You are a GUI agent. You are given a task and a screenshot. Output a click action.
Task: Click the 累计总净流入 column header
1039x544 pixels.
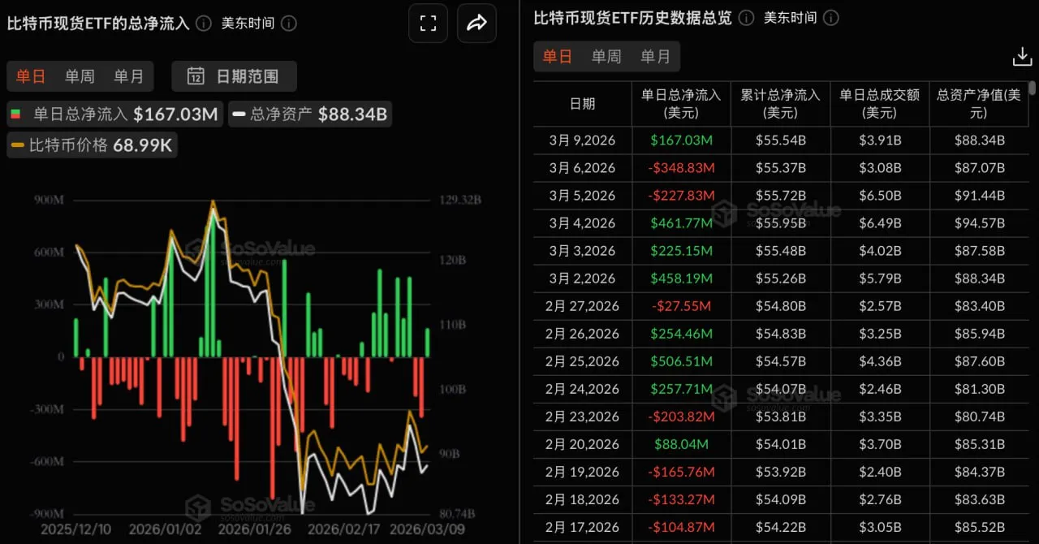(x=780, y=104)
